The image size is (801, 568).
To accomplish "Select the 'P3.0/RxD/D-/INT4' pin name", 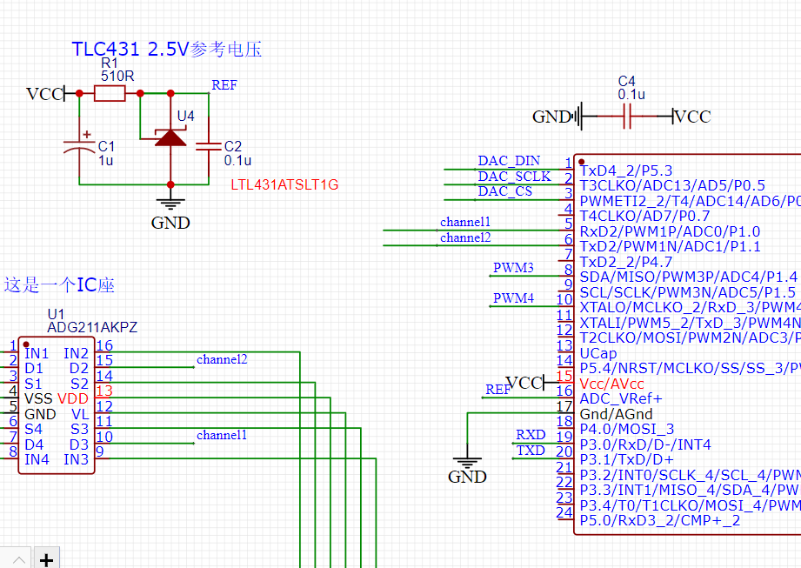I will (645, 444).
